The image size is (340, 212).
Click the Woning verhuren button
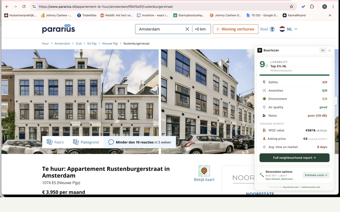click(236, 29)
